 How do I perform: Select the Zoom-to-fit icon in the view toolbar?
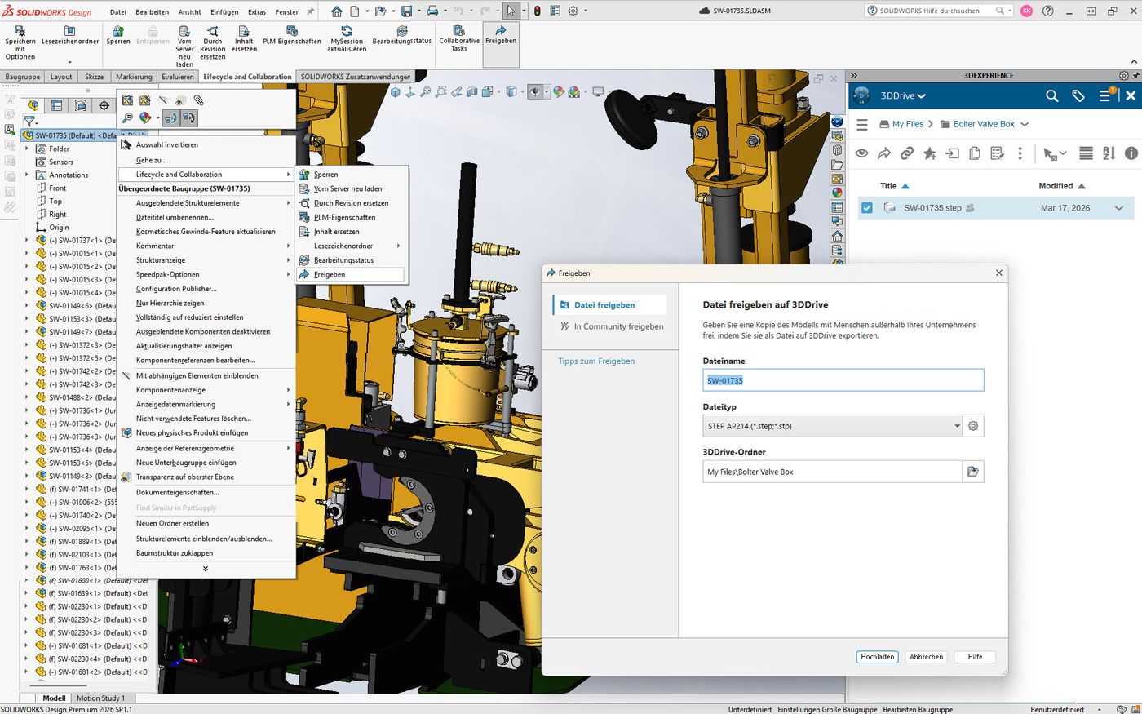pos(426,92)
